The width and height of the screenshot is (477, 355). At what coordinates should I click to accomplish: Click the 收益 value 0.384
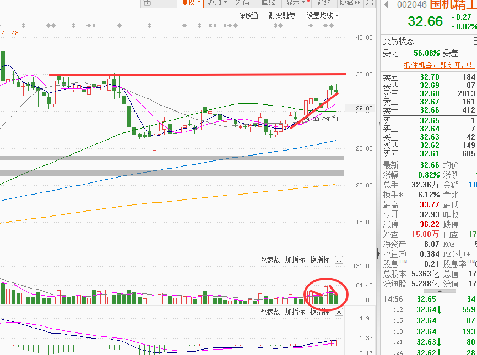click(430, 254)
